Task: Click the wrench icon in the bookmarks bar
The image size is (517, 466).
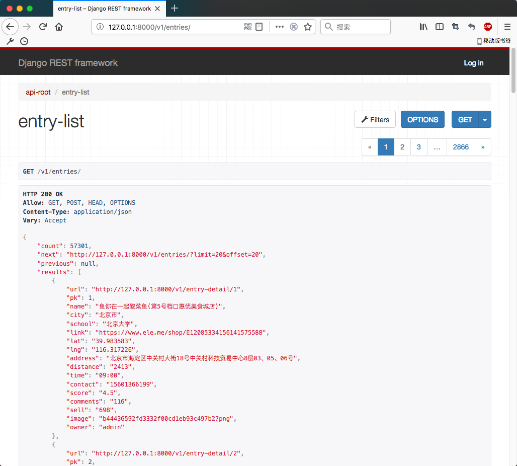Action: point(10,41)
